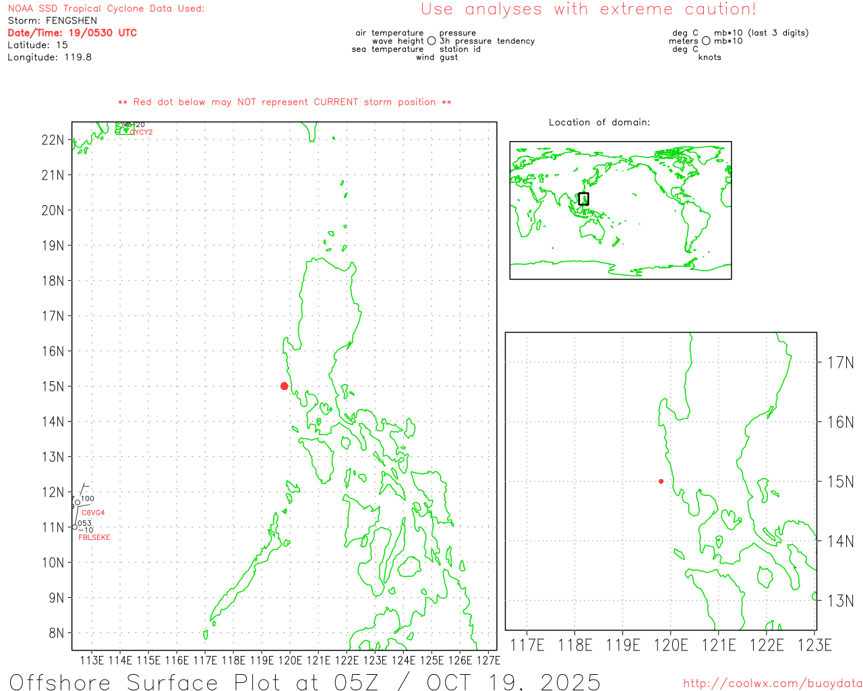Click the C6VG4 station circle marker

coord(78,502)
